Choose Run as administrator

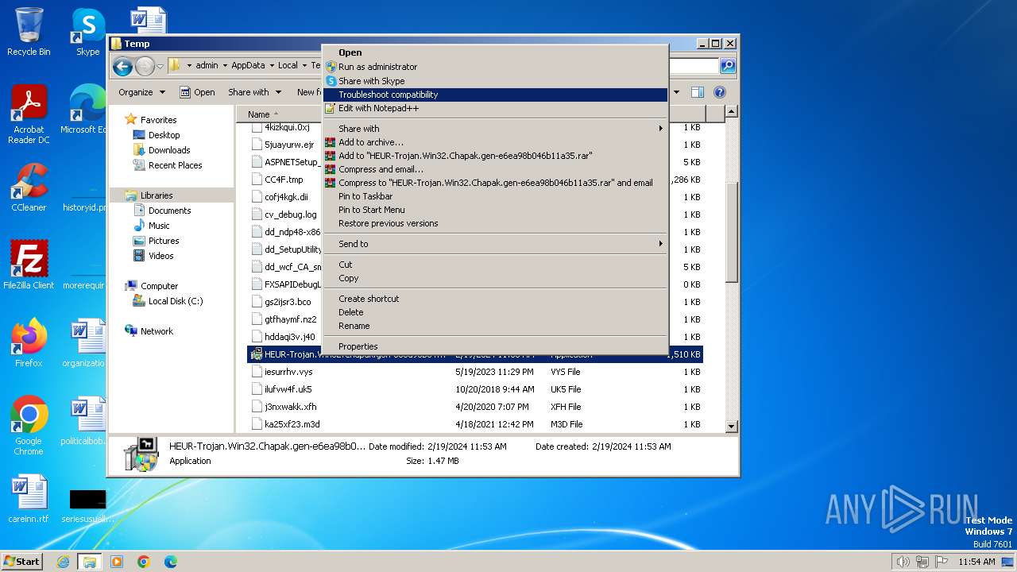coord(495,67)
